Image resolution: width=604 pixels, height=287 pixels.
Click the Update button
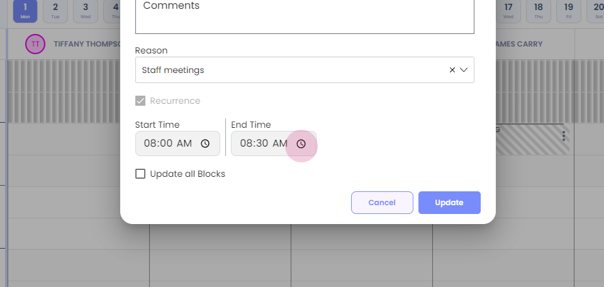pos(449,203)
